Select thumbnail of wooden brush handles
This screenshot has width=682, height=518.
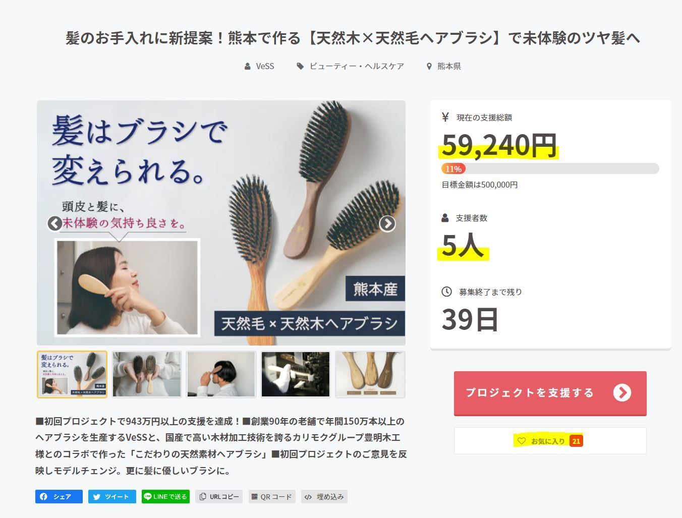point(370,374)
